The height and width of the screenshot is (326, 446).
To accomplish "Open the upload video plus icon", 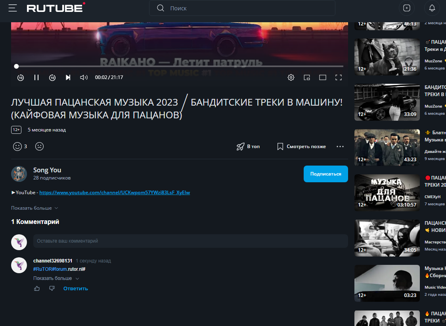I will click(407, 8).
